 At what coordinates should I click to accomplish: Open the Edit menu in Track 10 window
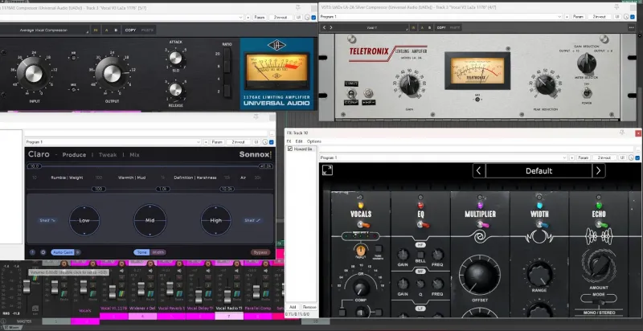(x=299, y=141)
